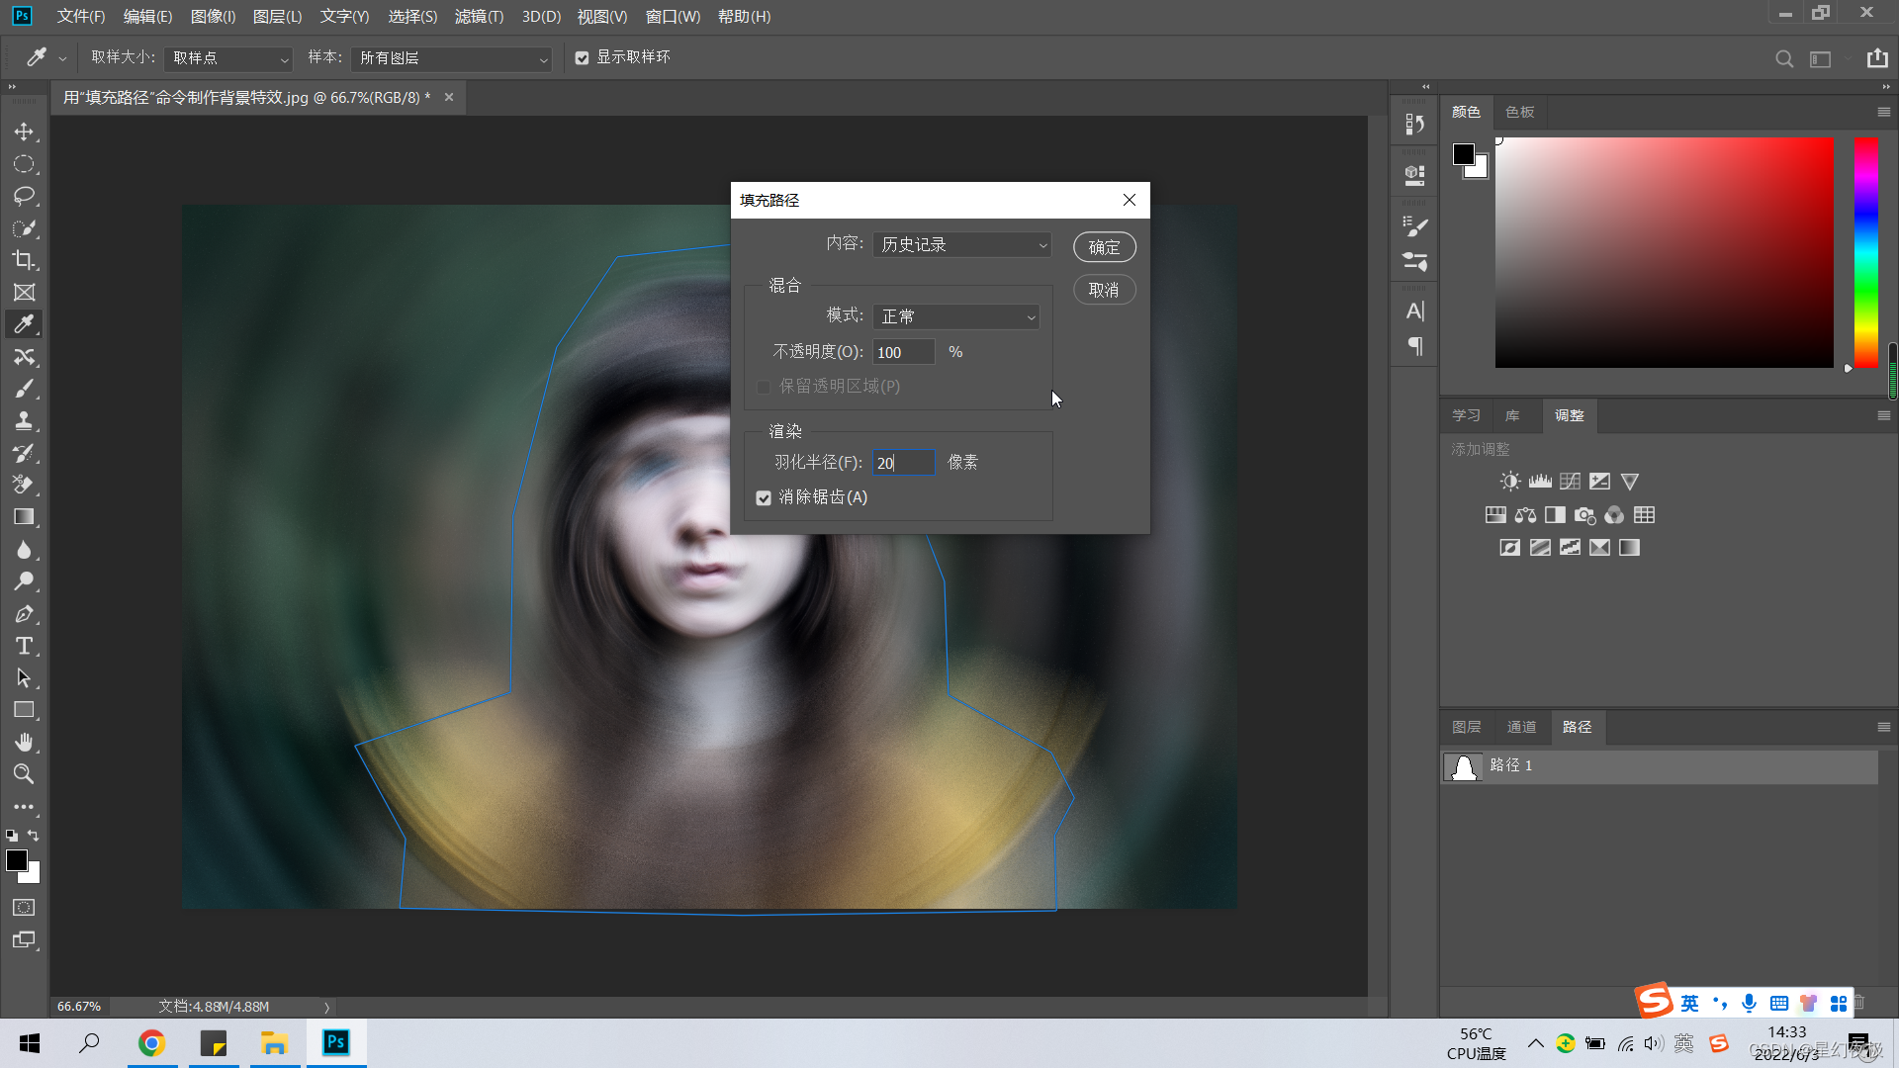
Task: Select the Gradient tool
Action: coord(24,517)
